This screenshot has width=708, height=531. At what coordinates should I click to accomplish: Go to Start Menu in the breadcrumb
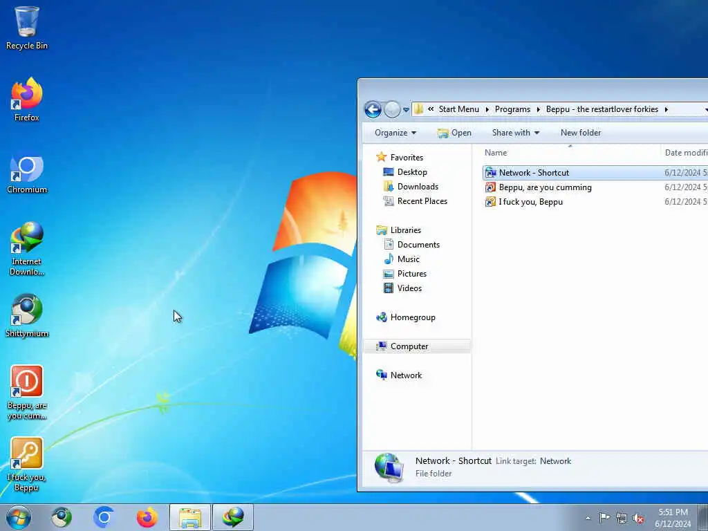(459, 109)
